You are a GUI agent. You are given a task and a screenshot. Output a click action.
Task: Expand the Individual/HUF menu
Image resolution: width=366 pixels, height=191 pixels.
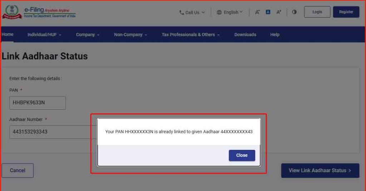(x=44, y=35)
